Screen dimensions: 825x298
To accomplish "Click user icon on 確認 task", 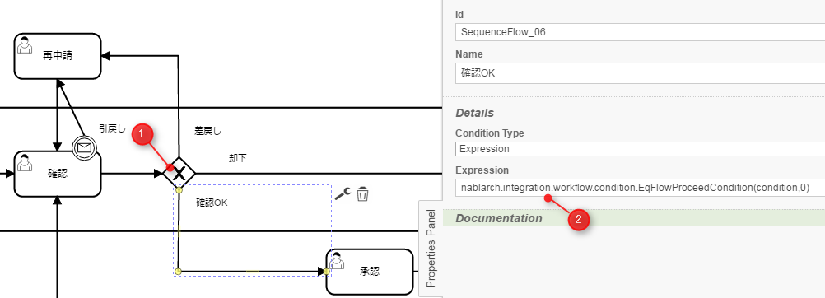I will (24, 162).
